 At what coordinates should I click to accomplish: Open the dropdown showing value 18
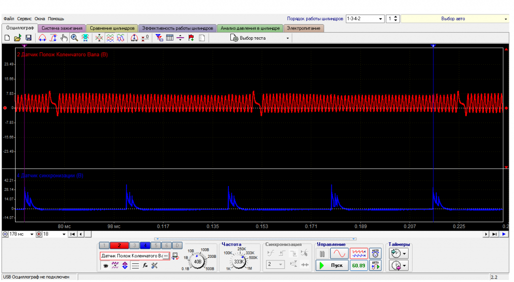64,234
